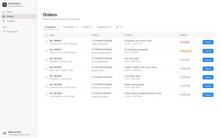221x138 pixels.
Task: Click the store pickup icon for AC-501241
Action: 93,77
